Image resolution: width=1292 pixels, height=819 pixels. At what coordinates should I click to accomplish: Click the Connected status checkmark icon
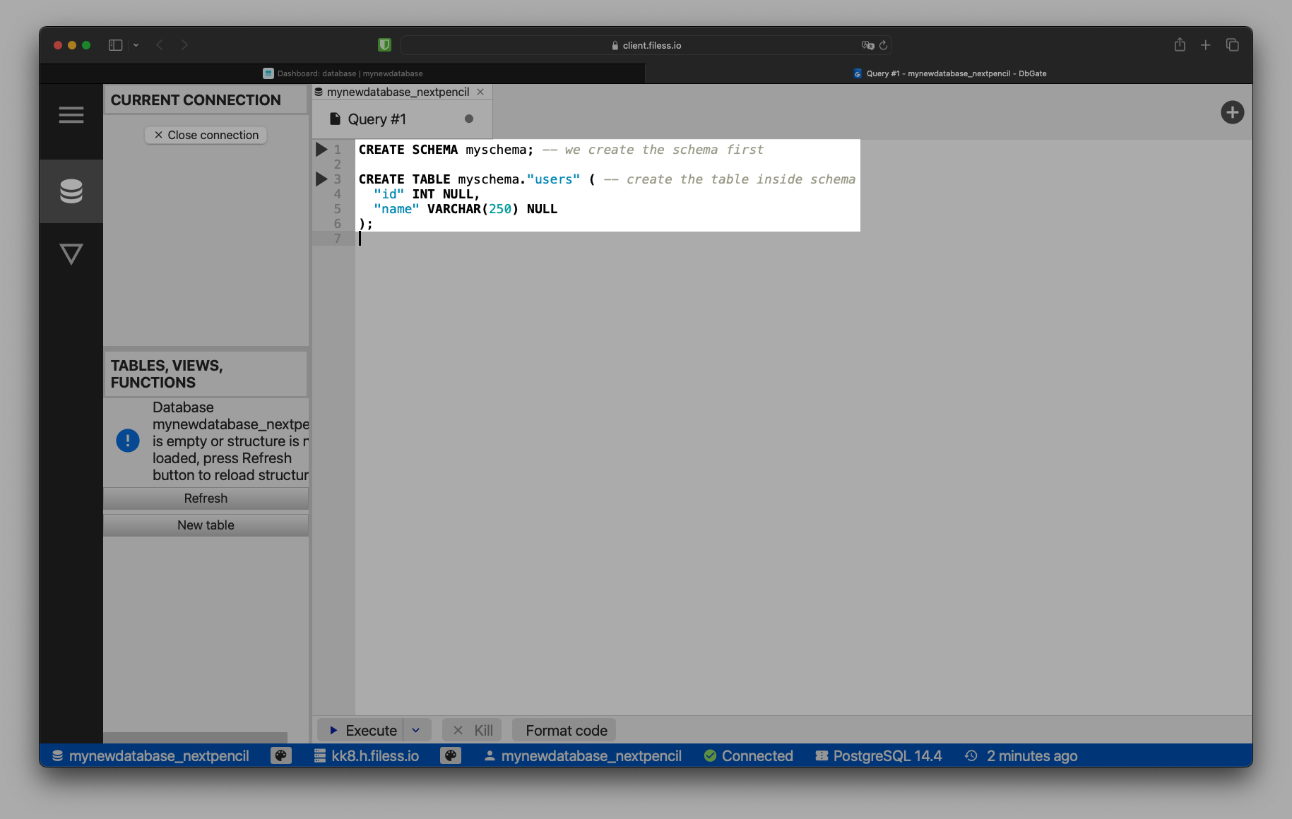coord(710,756)
